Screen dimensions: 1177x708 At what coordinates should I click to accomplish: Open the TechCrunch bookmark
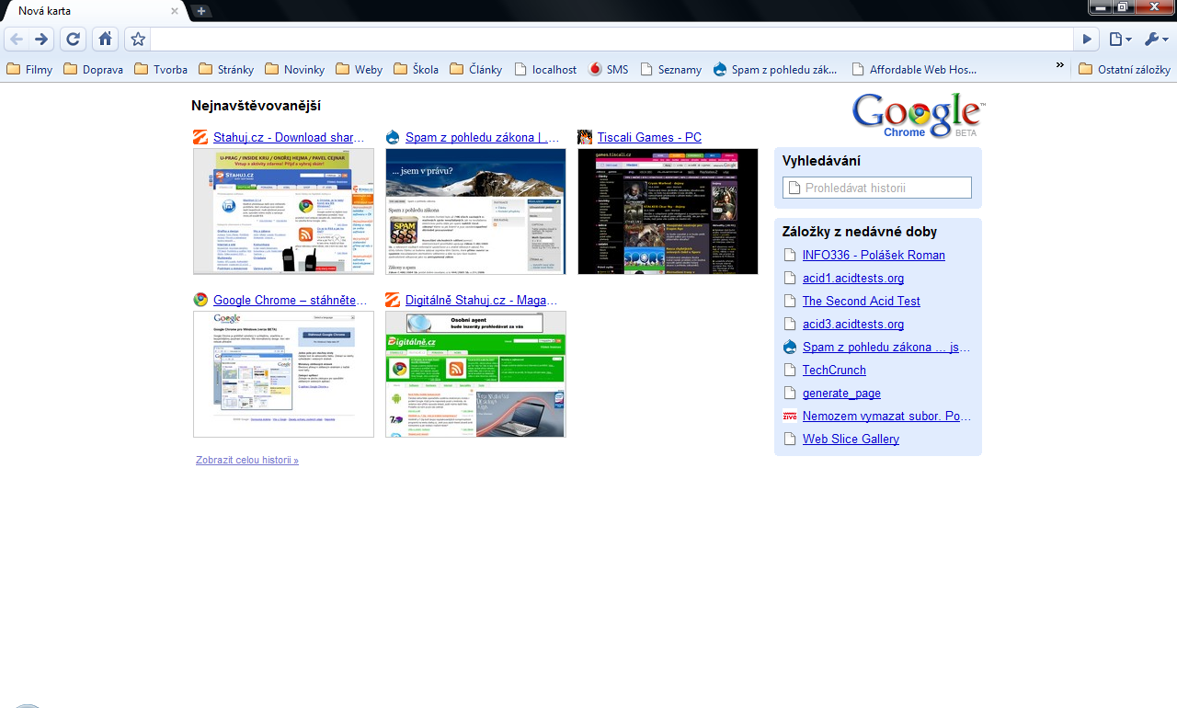click(834, 370)
